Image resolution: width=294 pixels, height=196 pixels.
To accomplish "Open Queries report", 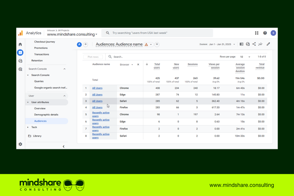I will pyautogui.click(x=39, y=81).
